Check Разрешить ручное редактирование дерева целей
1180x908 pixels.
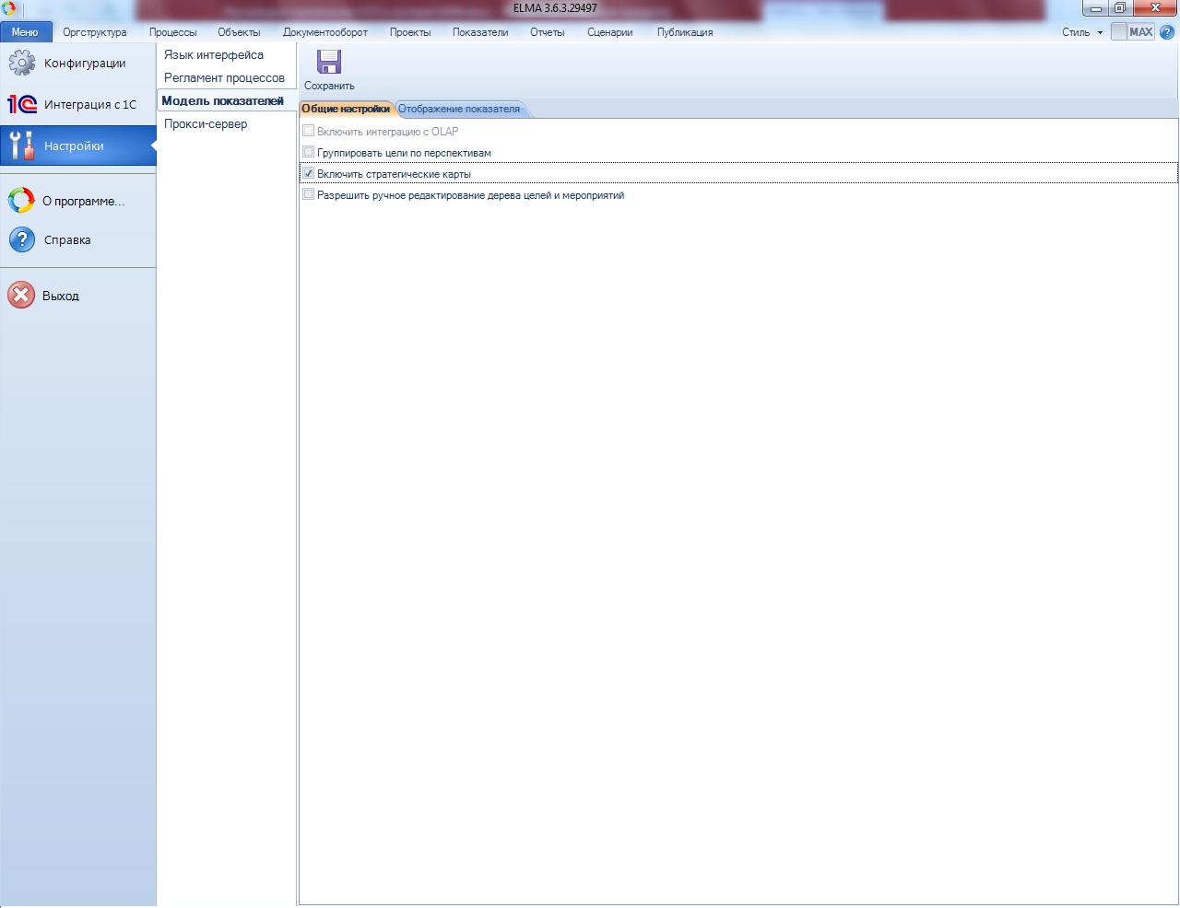click(309, 194)
